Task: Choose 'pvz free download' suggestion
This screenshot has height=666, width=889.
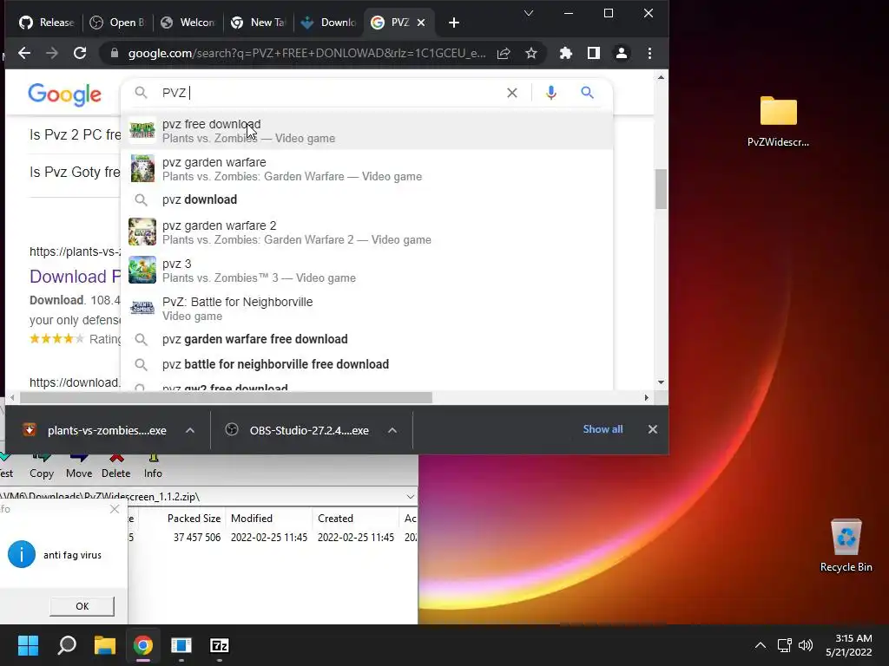Action: 367,131
